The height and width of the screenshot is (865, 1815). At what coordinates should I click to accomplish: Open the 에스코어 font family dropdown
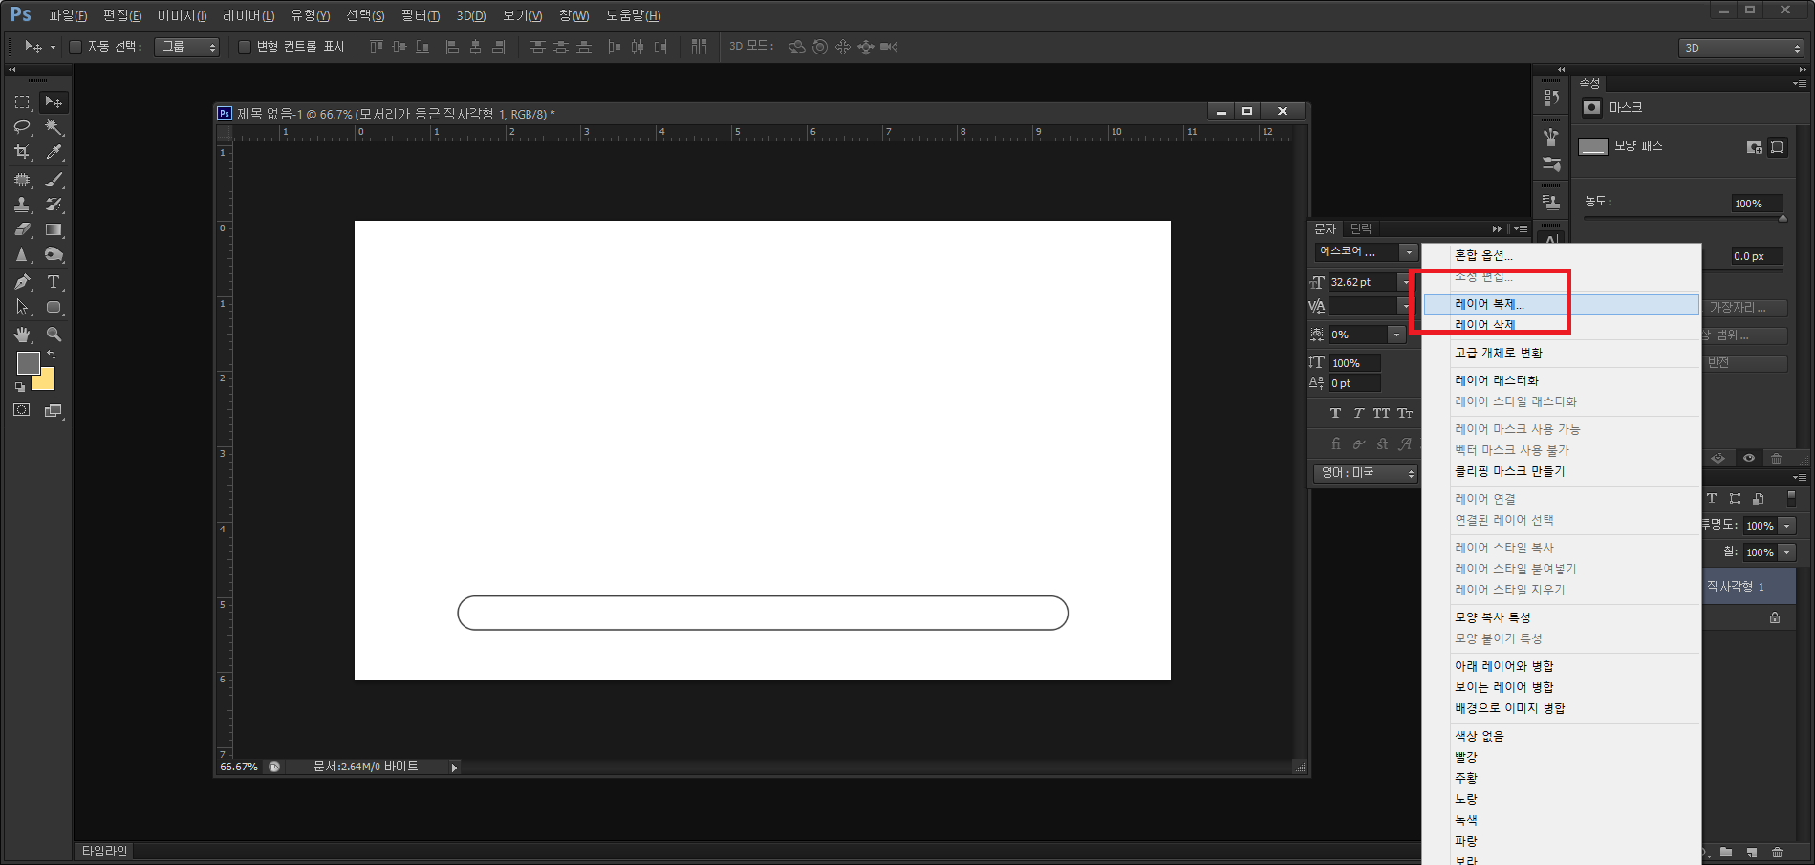[1409, 252]
